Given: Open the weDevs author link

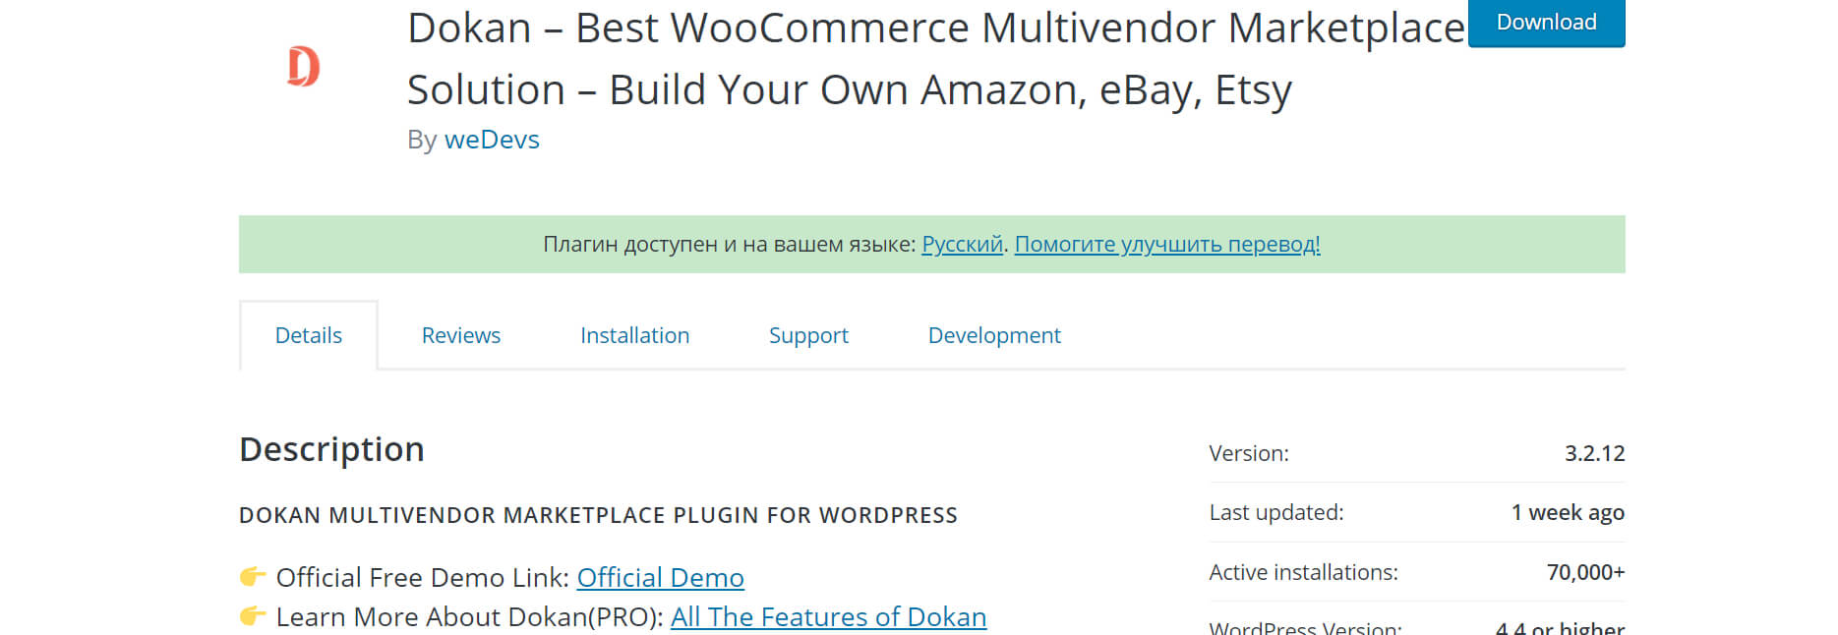Looking at the screenshot, I should click(x=492, y=140).
